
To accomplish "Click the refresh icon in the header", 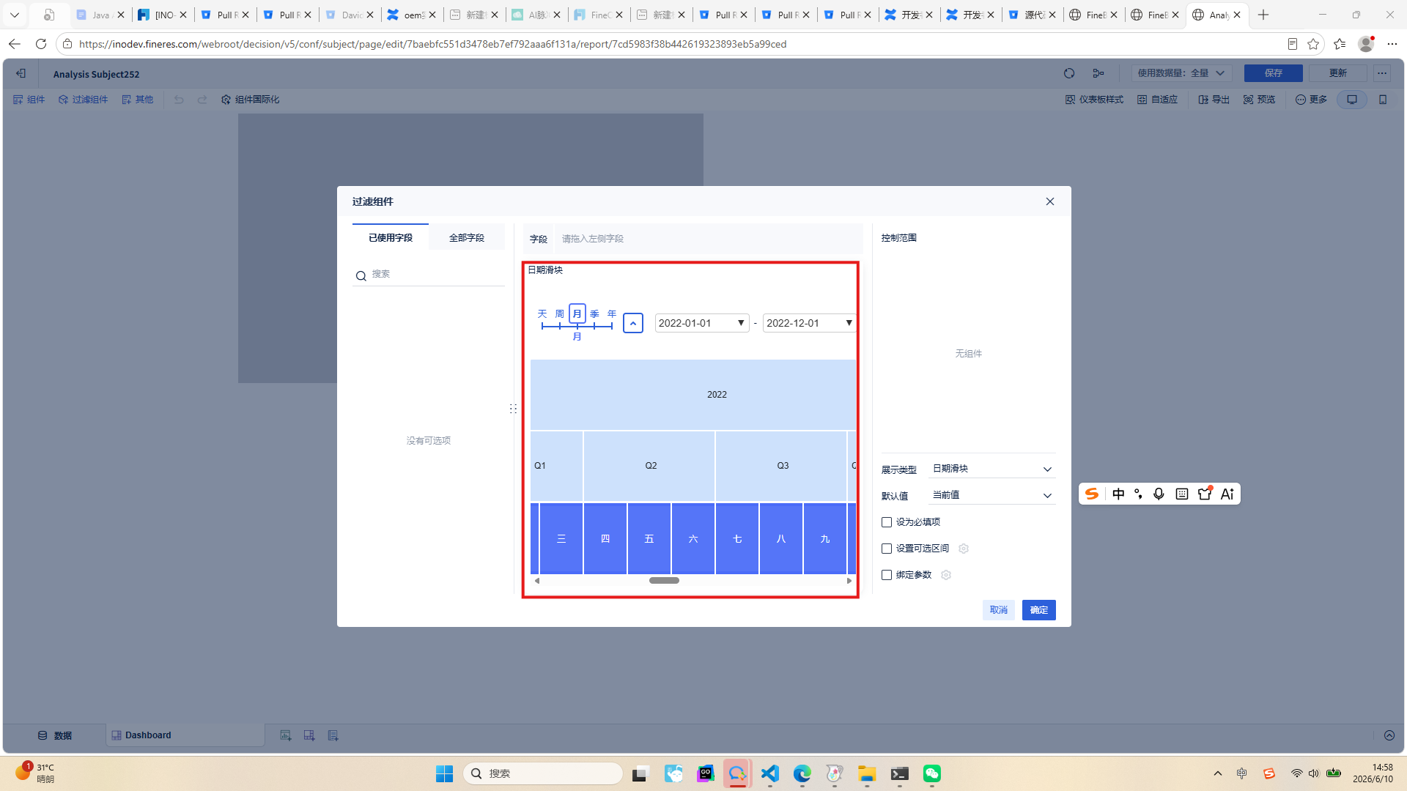I will [x=1069, y=73].
